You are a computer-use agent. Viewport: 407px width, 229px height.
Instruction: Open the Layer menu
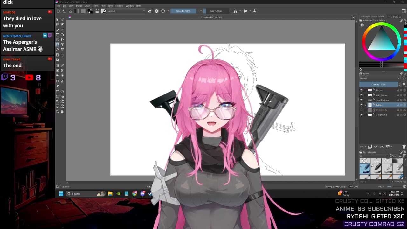click(x=87, y=6)
